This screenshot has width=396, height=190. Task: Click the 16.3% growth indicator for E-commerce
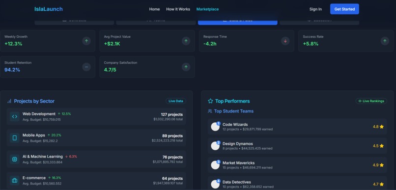click(55, 178)
